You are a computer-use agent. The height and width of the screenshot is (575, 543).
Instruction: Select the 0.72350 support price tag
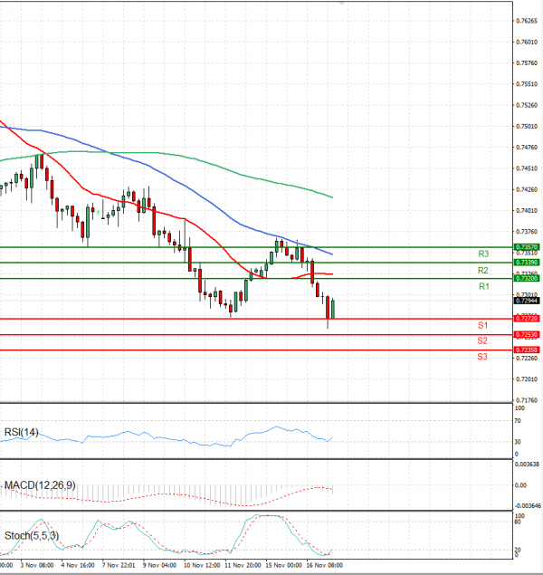point(527,350)
